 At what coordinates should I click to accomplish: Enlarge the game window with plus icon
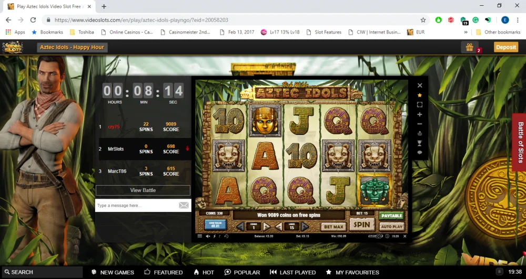[419, 114]
